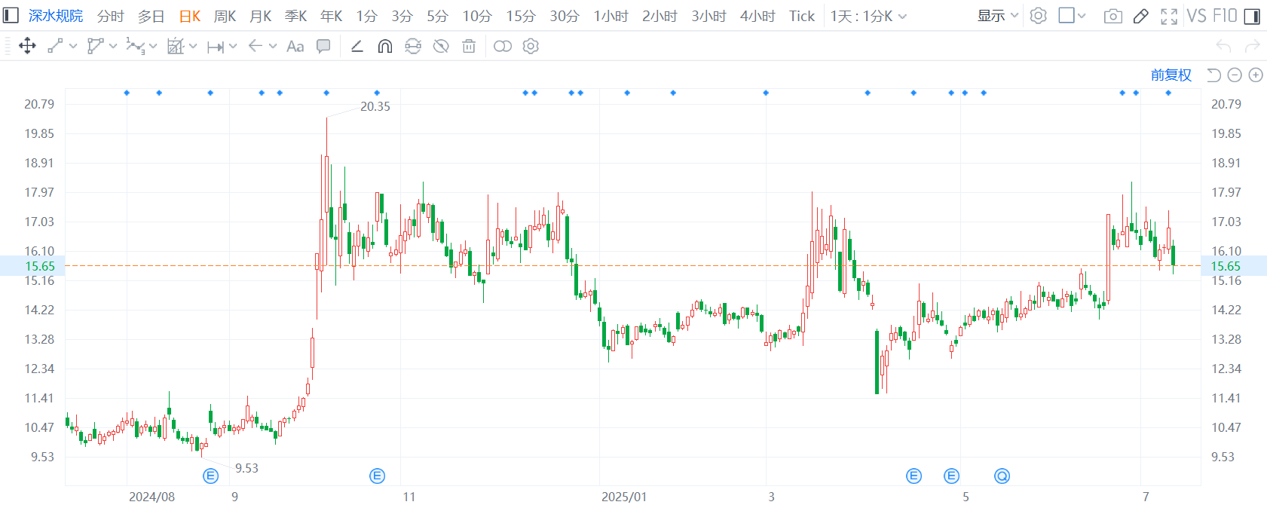Viewport: 1267px width, 511px height.
Task: Switch to the 多日 tab
Action: coord(151,16)
